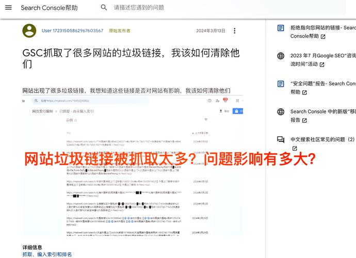Click external-link icon after 新版 报告
This screenshot has height=258, width=356.
(304, 120)
